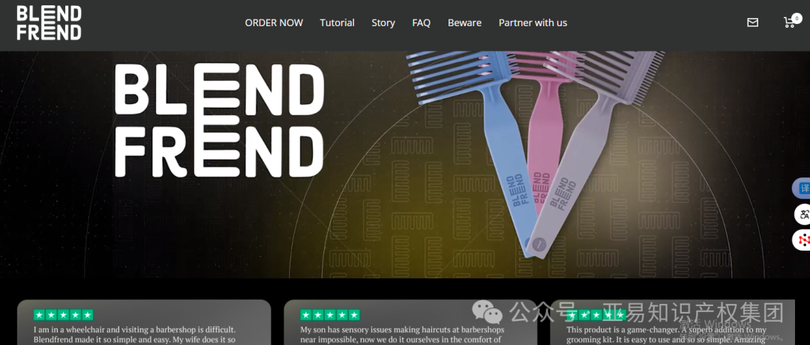
Task: Click the large Blend Frend hero logo
Action: pyautogui.click(x=220, y=120)
